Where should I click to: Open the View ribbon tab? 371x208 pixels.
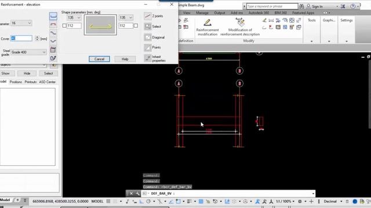(x=187, y=13)
